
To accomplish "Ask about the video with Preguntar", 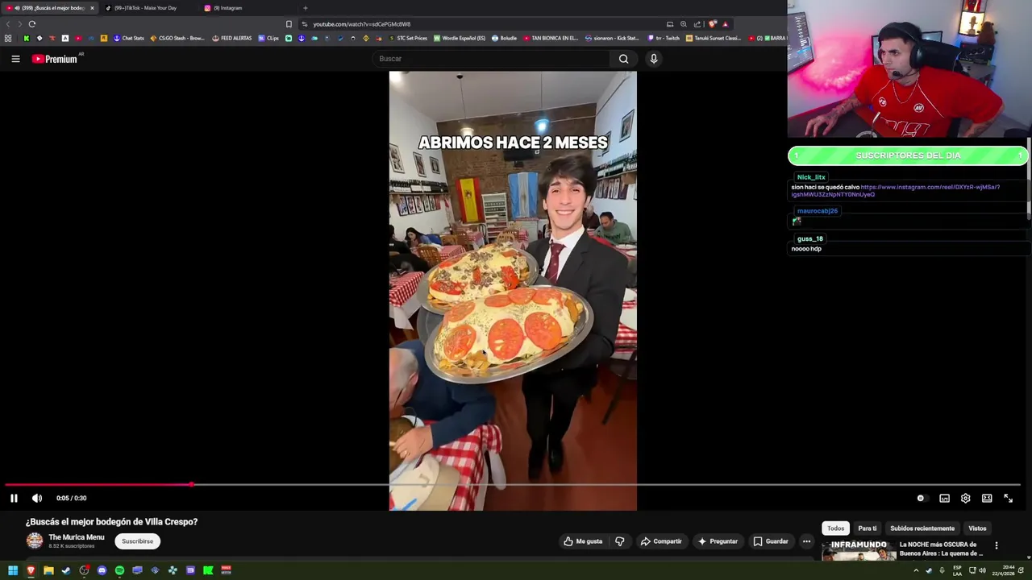I will pos(718,541).
